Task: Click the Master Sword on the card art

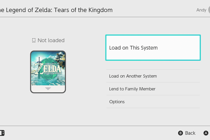Action: pos(38,62)
